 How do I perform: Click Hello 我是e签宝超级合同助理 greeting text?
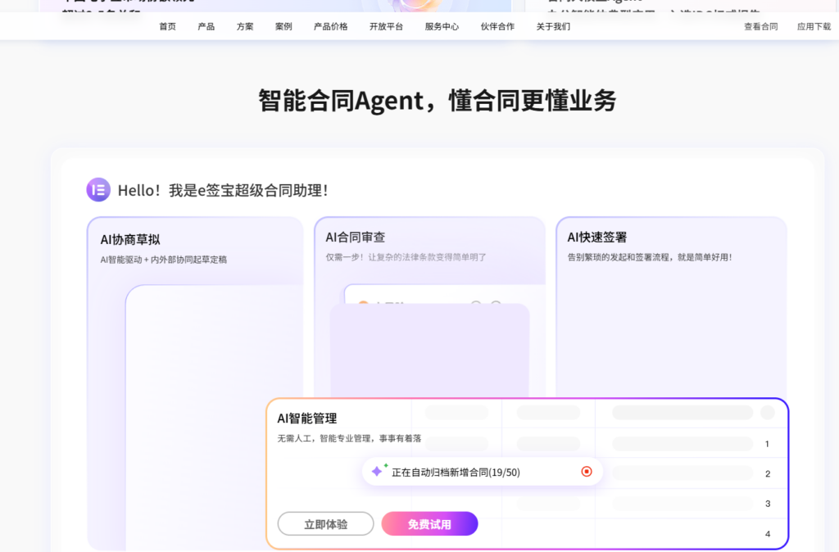click(x=223, y=191)
